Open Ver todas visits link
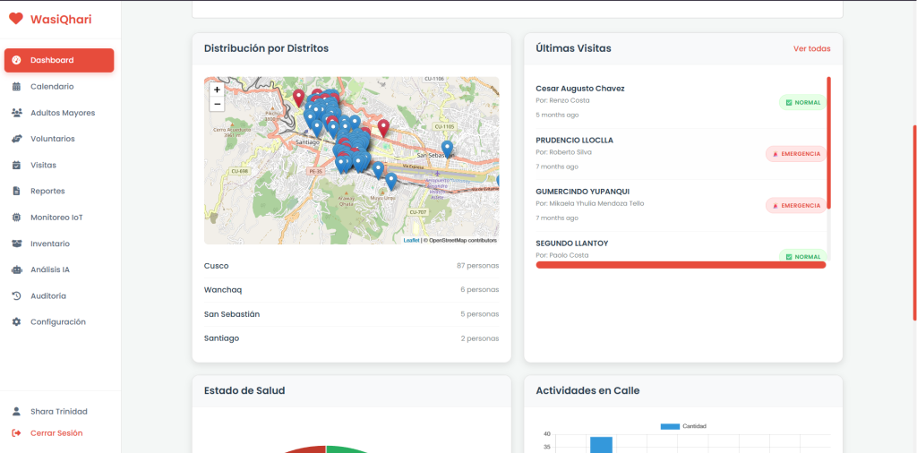917x453 pixels. 811,48
